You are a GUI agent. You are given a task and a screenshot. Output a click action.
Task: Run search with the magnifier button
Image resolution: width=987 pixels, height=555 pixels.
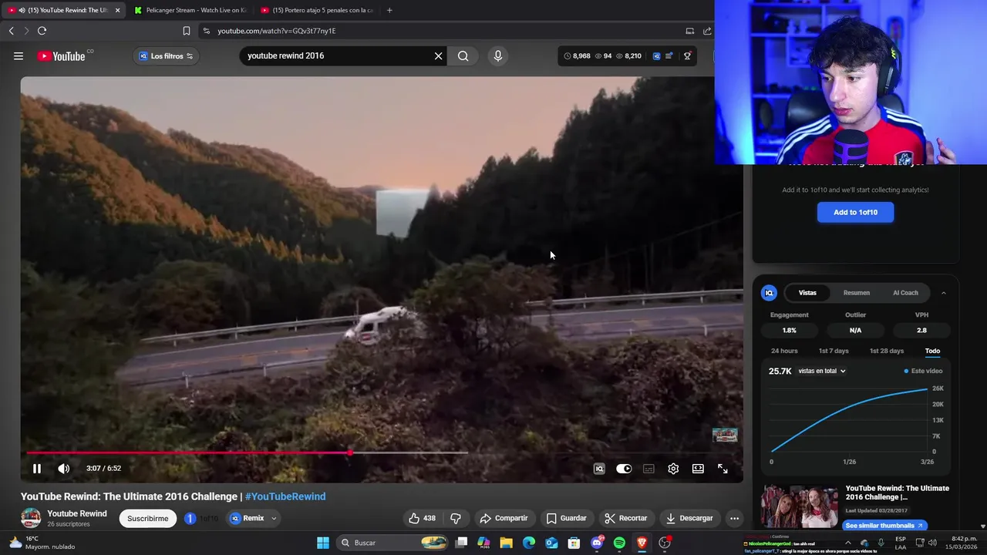(463, 55)
